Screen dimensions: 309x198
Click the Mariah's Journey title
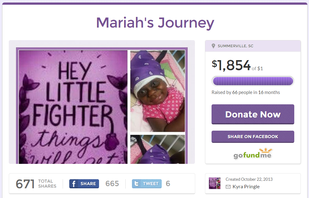point(155,23)
